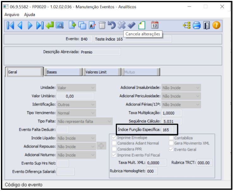Open the Identificação dropdown

click(76, 105)
